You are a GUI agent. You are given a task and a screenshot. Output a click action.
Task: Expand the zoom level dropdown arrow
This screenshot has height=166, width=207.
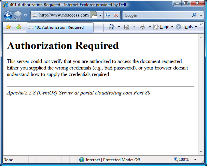pyautogui.click(x=195, y=159)
